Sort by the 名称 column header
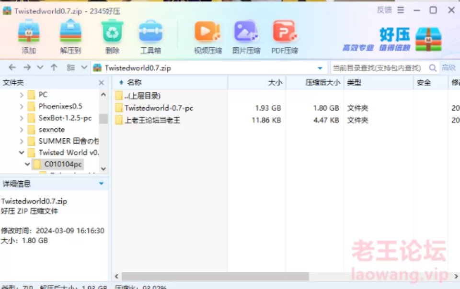The image size is (460, 289). (135, 83)
